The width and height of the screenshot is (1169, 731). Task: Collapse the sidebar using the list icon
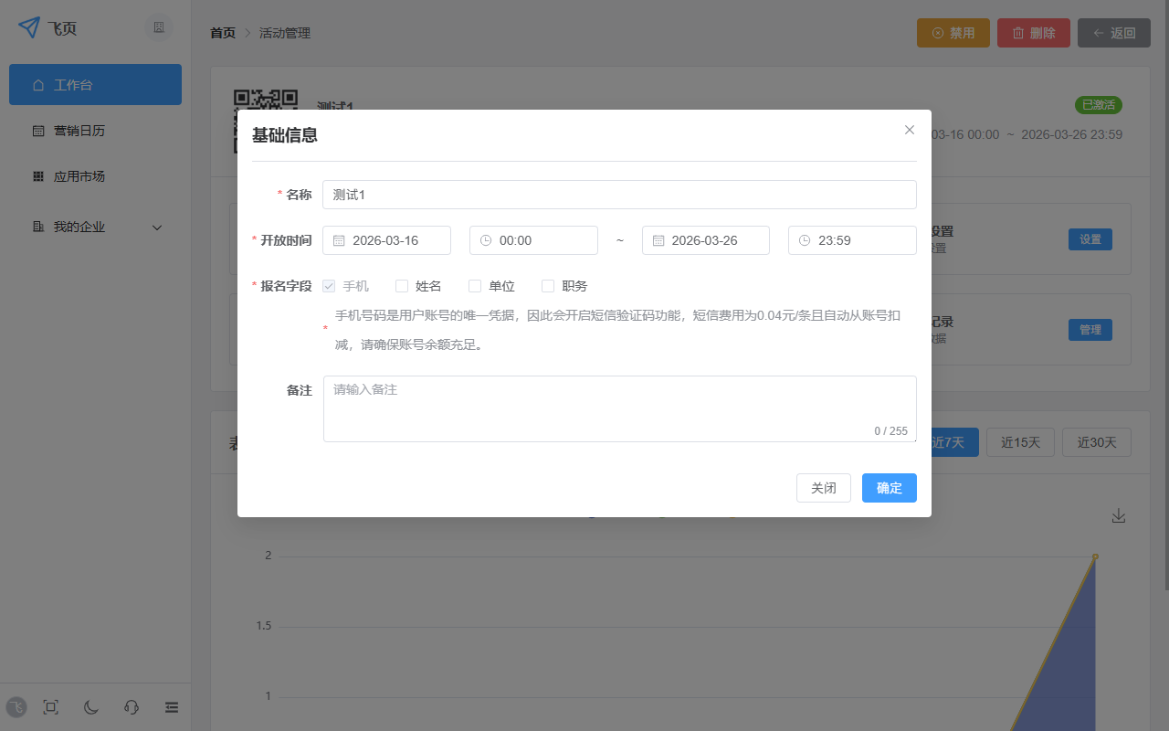point(171,707)
